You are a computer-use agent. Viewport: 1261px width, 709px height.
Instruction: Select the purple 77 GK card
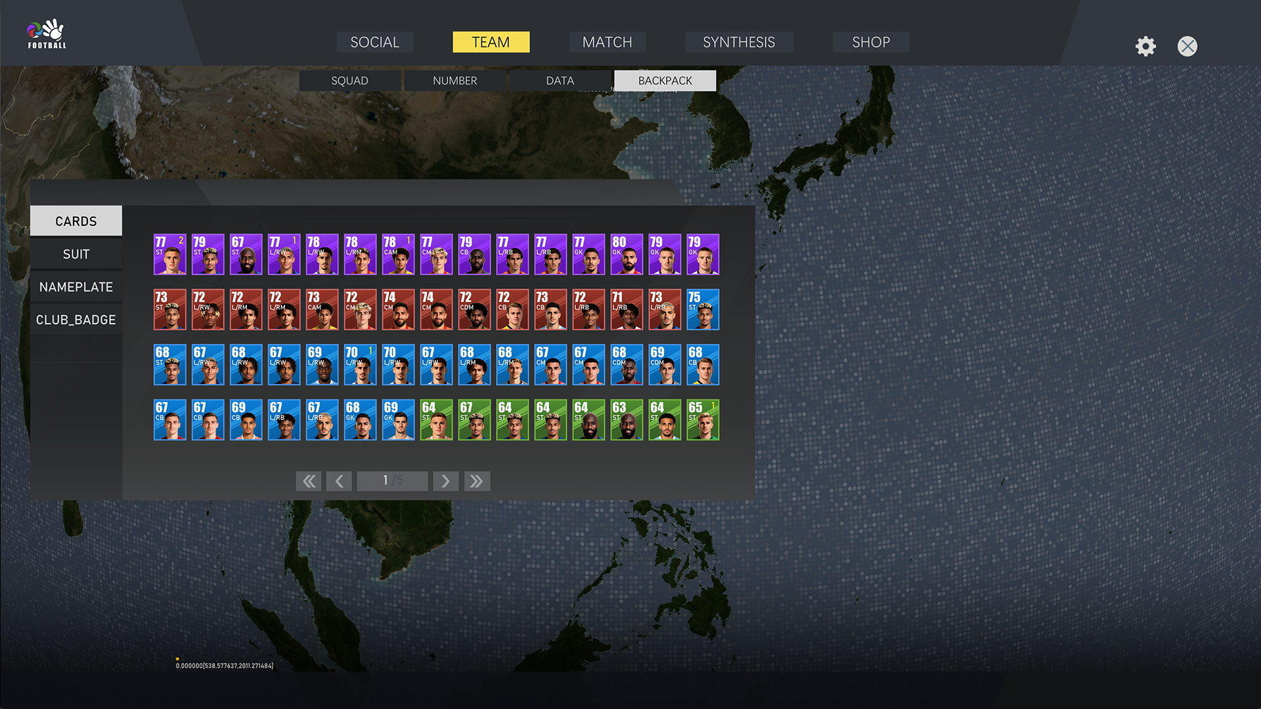tap(589, 254)
